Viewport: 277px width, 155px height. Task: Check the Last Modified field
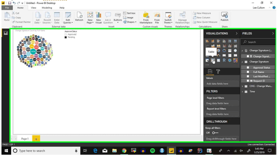click(x=248, y=76)
